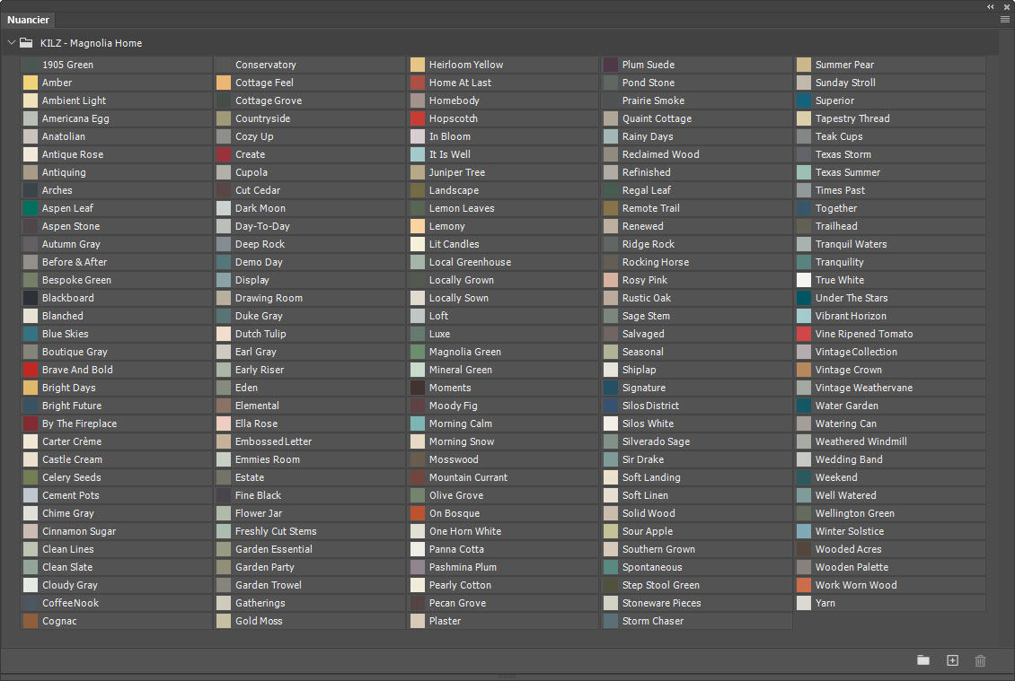The height and width of the screenshot is (681, 1015).
Task: Select the Brave And Bold red swatch
Action: point(31,370)
